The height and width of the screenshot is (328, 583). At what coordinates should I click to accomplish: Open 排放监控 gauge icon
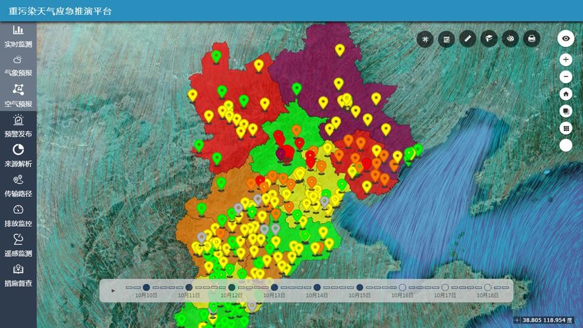pyautogui.click(x=18, y=216)
